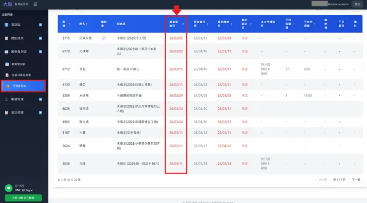Click the checkmark badge in row 3715
This screenshot has width=367, height=203.
coord(104,38)
